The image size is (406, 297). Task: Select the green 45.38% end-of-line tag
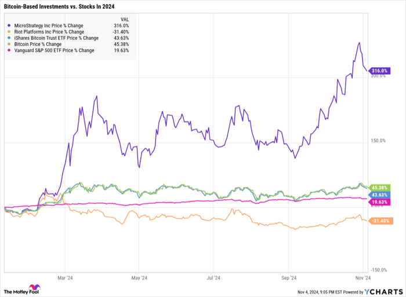point(379,187)
